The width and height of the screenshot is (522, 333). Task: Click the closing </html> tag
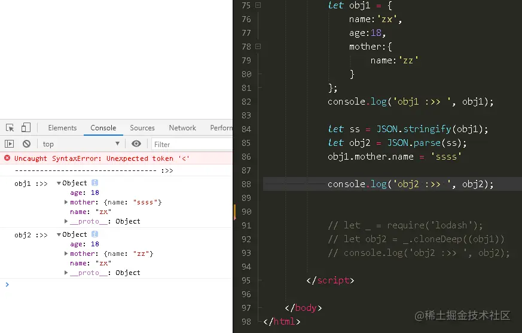click(x=282, y=322)
